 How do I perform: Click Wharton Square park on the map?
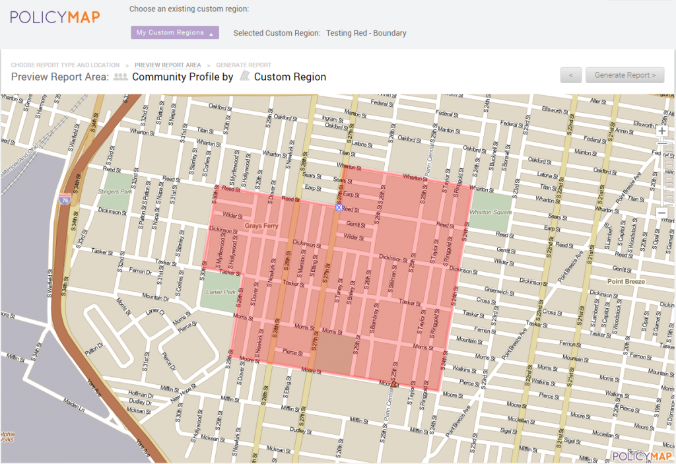490,212
